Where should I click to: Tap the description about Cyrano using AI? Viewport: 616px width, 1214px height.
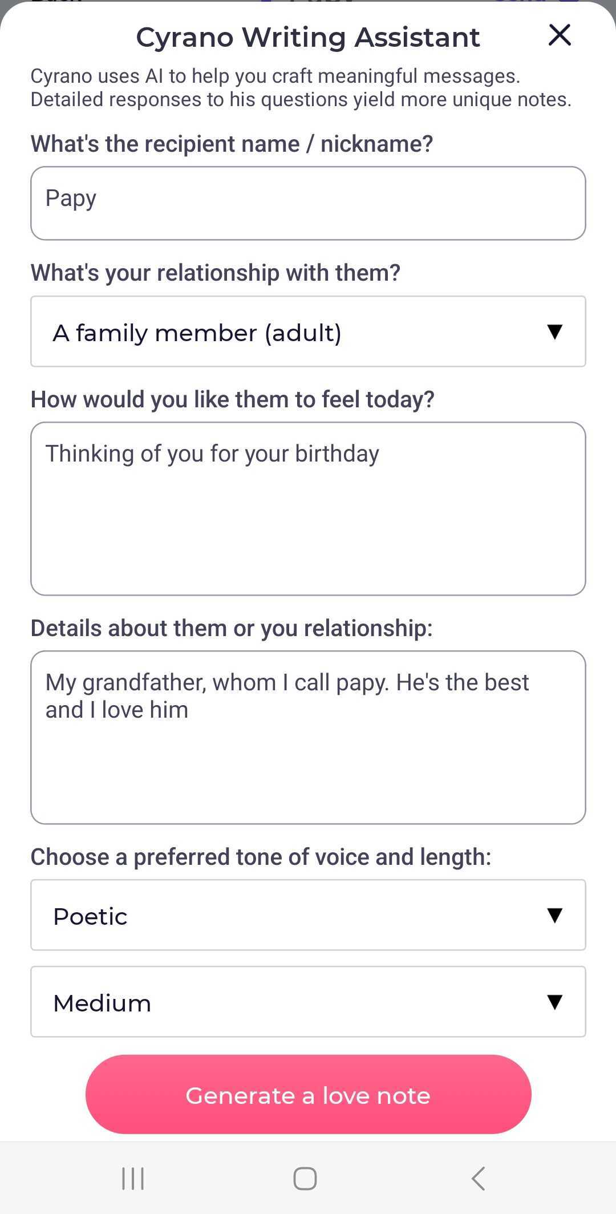[301, 88]
